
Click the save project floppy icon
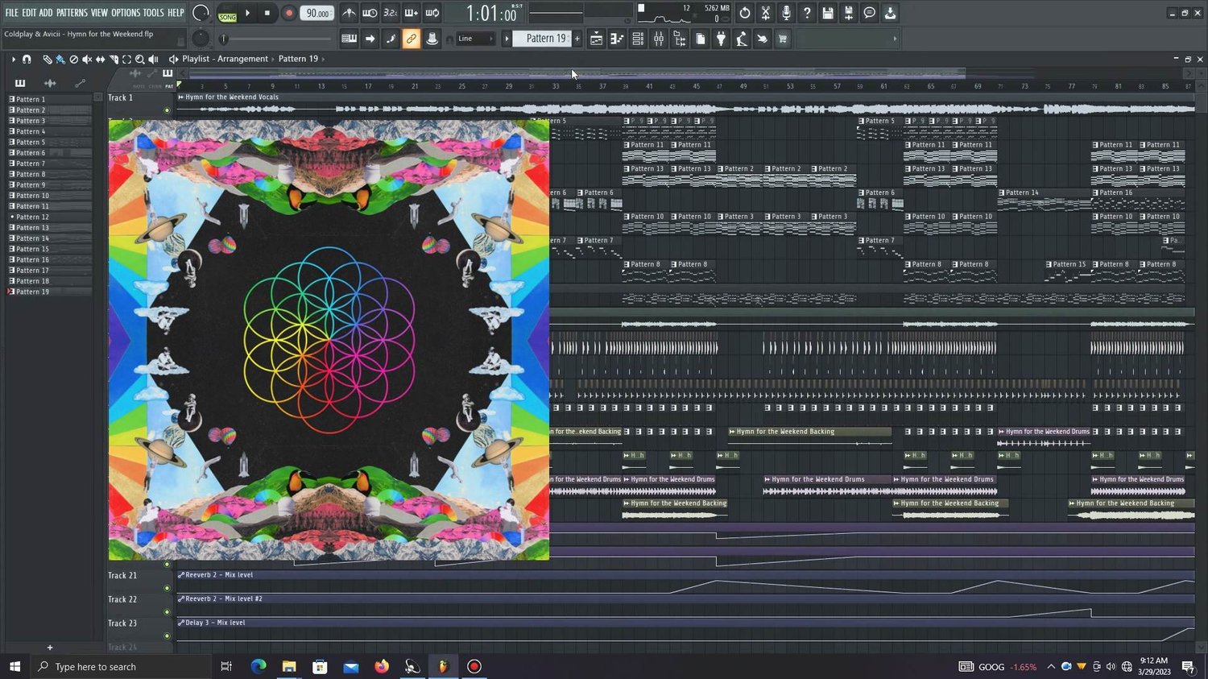point(828,13)
